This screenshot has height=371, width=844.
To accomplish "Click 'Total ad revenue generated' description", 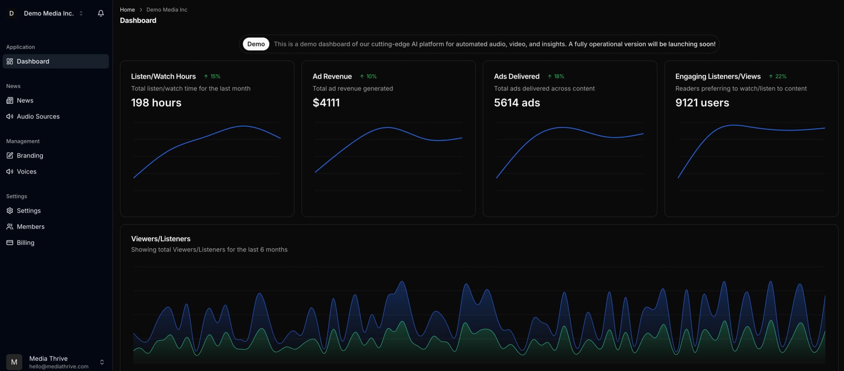I will (353, 88).
